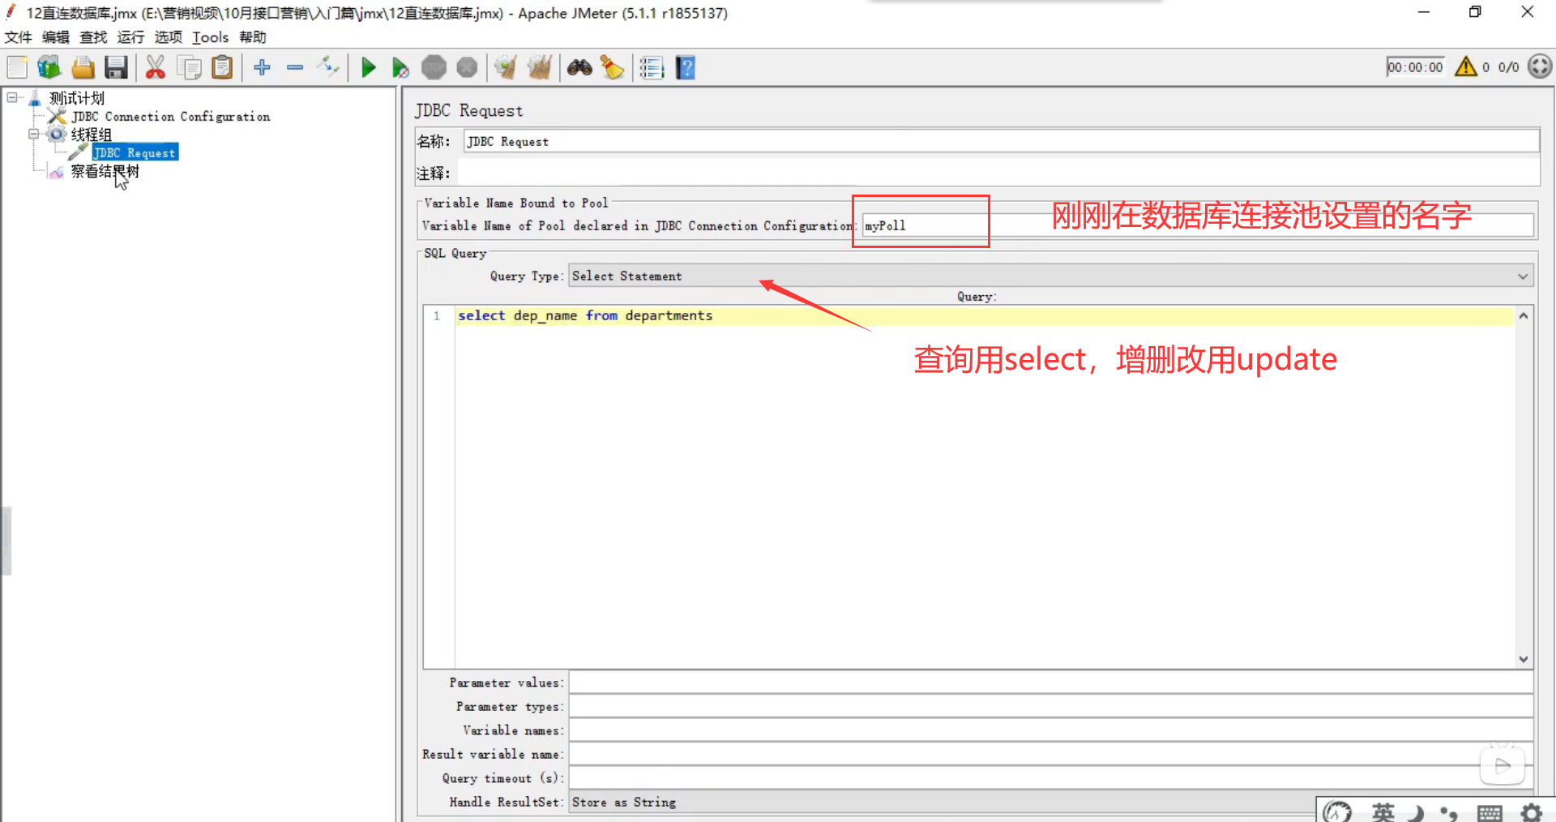Open Help with question mark icon

coord(686,67)
